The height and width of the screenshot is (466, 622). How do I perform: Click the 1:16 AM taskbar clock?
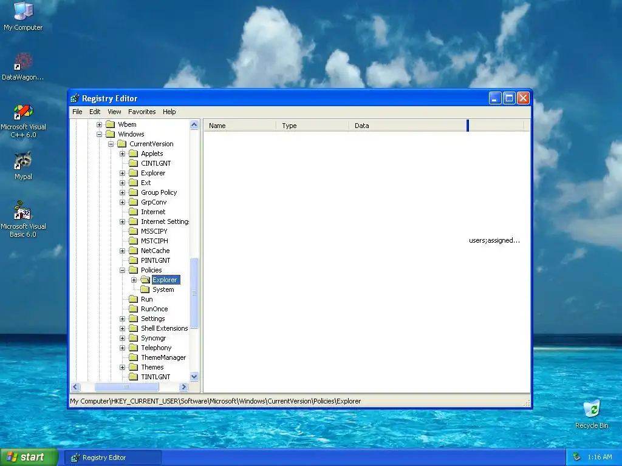pos(600,457)
